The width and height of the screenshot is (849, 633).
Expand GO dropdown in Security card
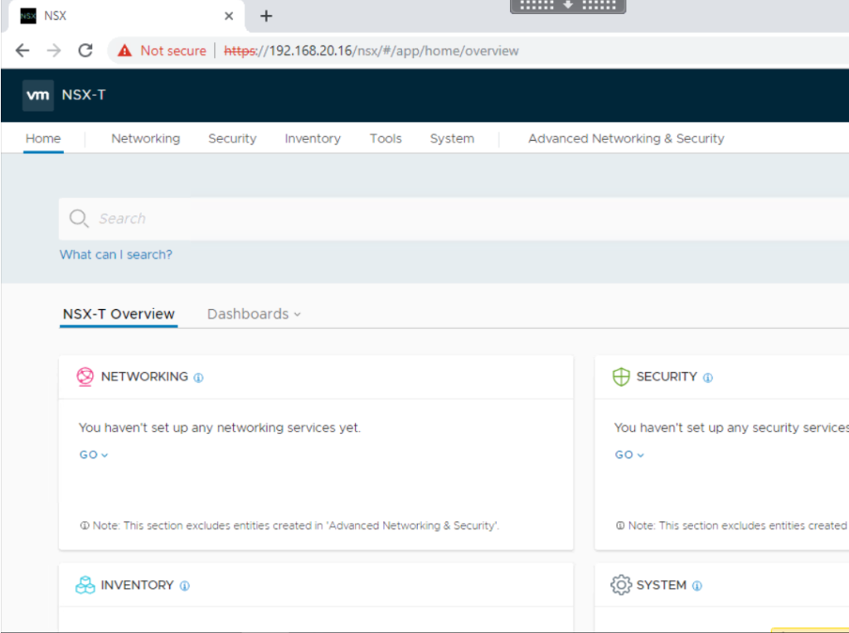click(629, 455)
